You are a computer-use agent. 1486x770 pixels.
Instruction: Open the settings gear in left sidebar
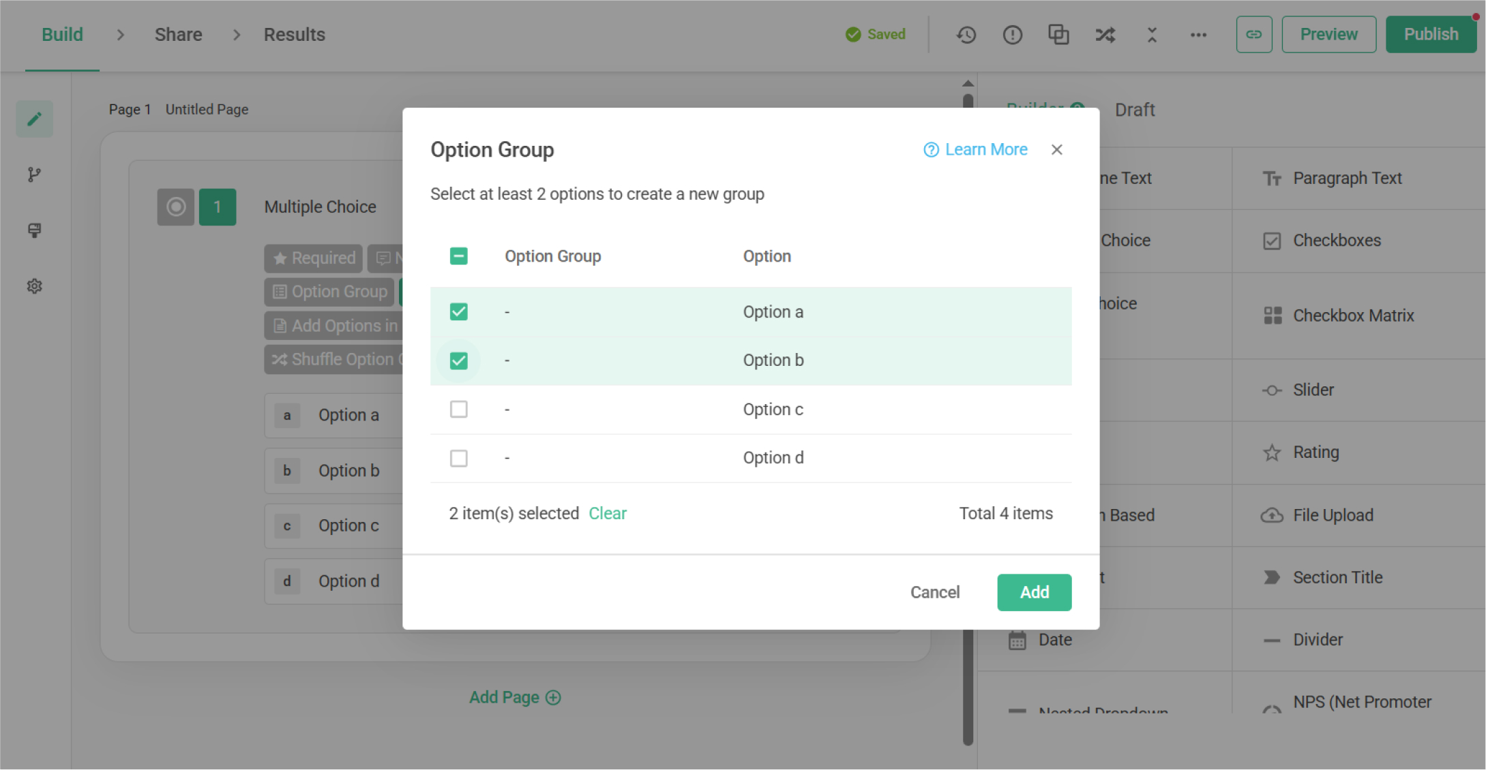(x=35, y=286)
